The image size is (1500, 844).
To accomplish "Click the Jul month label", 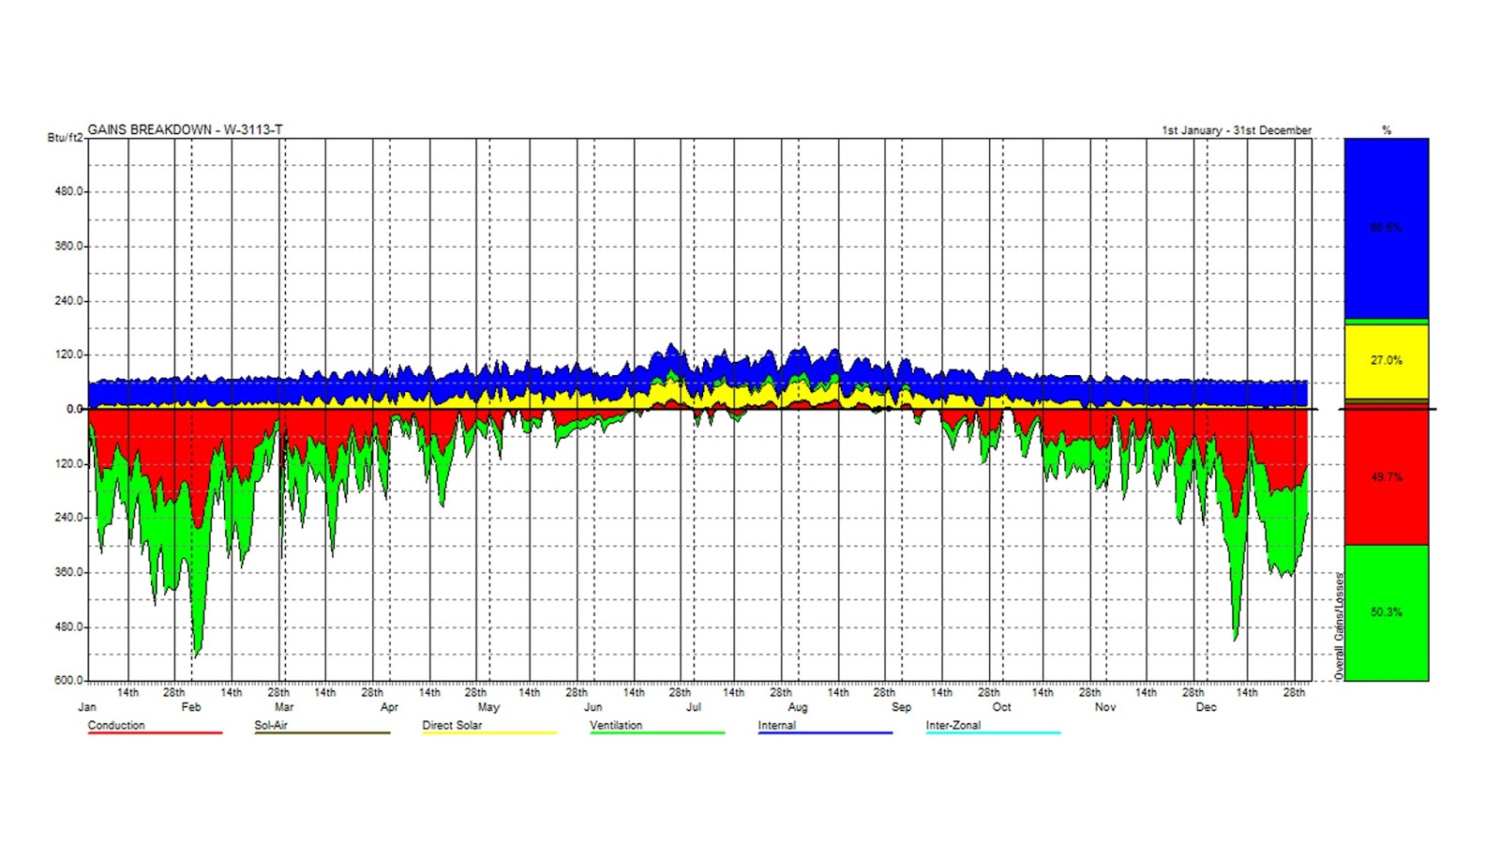I will coord(693,707).
